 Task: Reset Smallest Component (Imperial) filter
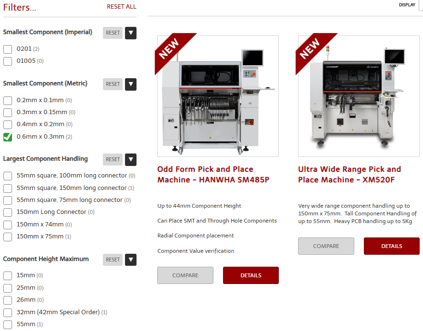point(112,33)
